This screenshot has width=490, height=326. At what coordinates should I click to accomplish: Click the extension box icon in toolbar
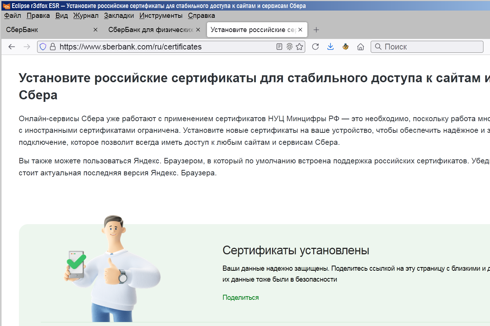[x=346, y=47]
